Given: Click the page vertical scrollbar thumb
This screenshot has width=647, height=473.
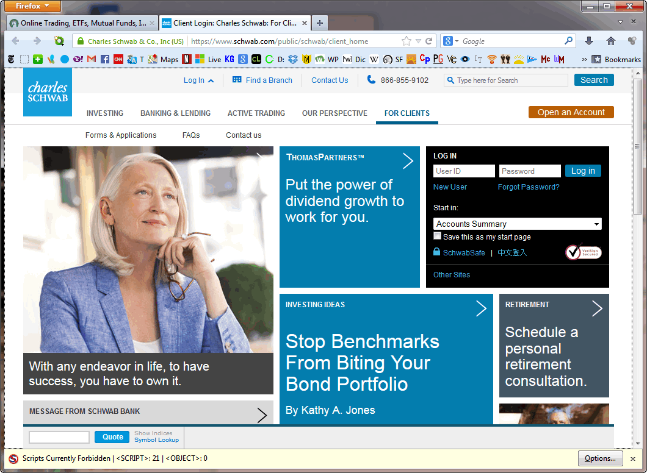Looking at the screenshot, I should click(x=637, y=146).
